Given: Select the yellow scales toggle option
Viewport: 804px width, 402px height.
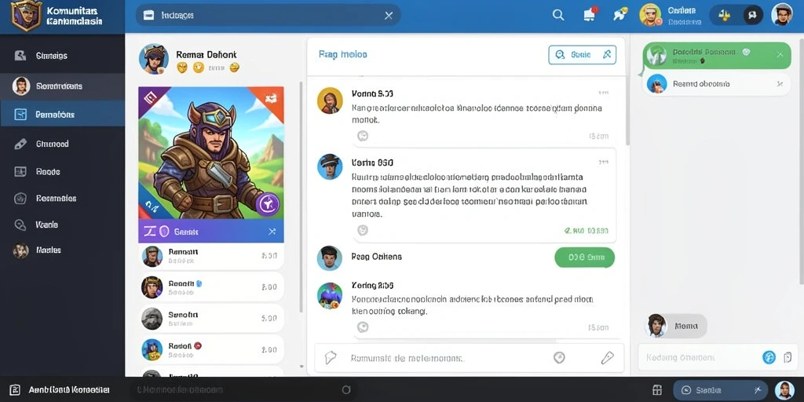Looking at the screenshot, I should click(x=724, y=16).
